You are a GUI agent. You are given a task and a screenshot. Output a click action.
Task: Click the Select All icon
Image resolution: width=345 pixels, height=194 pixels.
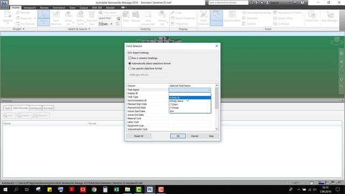(68, 15)
